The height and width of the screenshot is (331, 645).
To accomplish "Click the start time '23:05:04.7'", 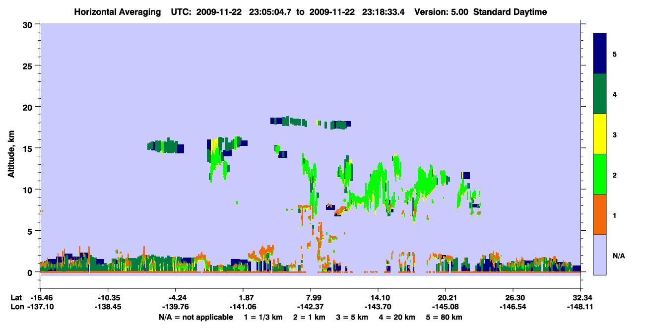I will (270, 12).
